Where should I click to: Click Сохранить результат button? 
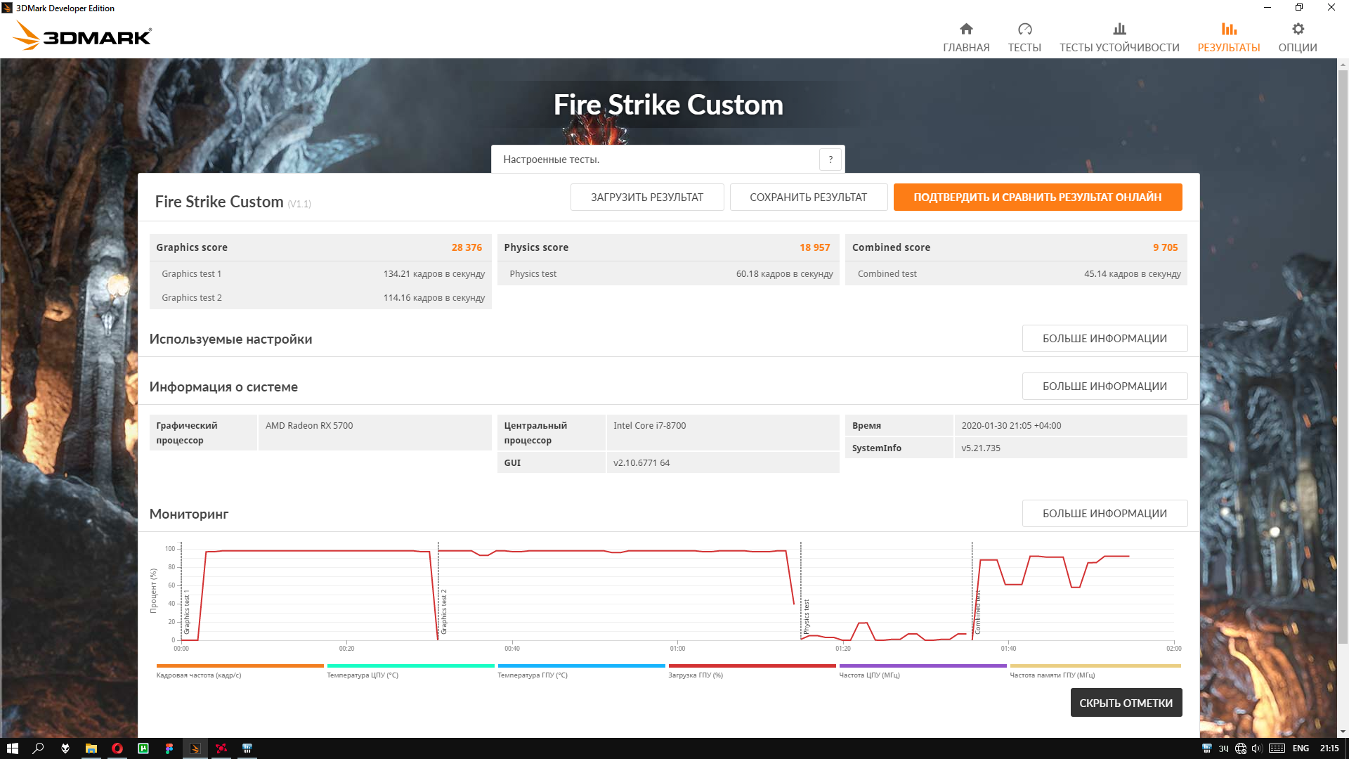click(808, 197)
